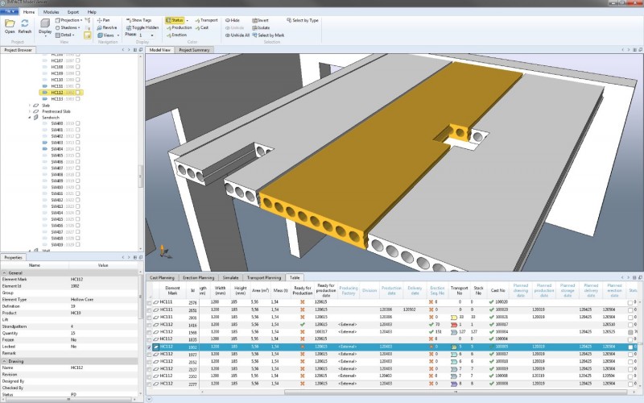The image size is (644, 403).
Task: Open the Projection dropdown
Action: [x=68, y=19]
